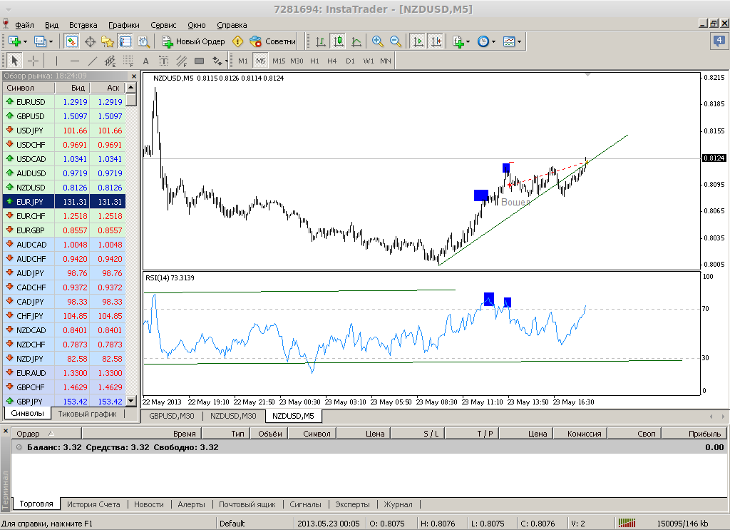Select the equidistant channel tool
The image size is (730, 530).
coord(110,61)
